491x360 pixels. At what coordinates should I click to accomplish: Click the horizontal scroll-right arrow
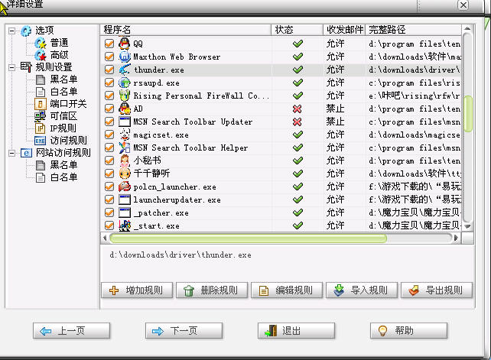[457, 238]
